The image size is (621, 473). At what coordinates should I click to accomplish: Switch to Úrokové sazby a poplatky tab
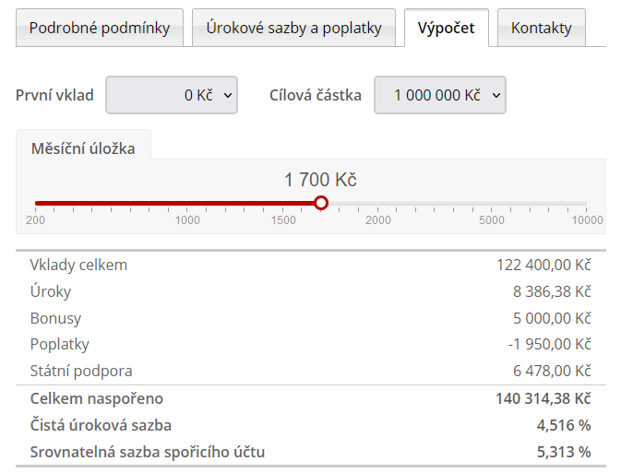tap(293, 28)
